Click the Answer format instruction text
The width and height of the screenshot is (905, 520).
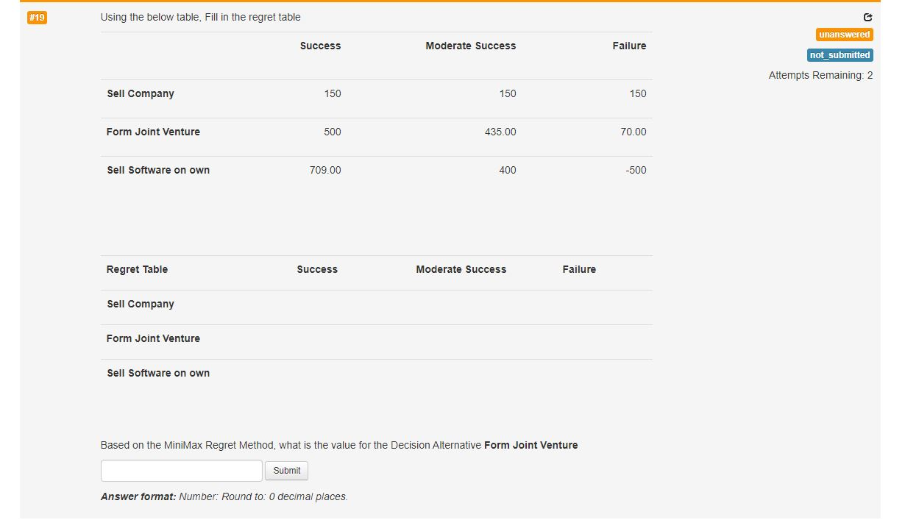224,496
